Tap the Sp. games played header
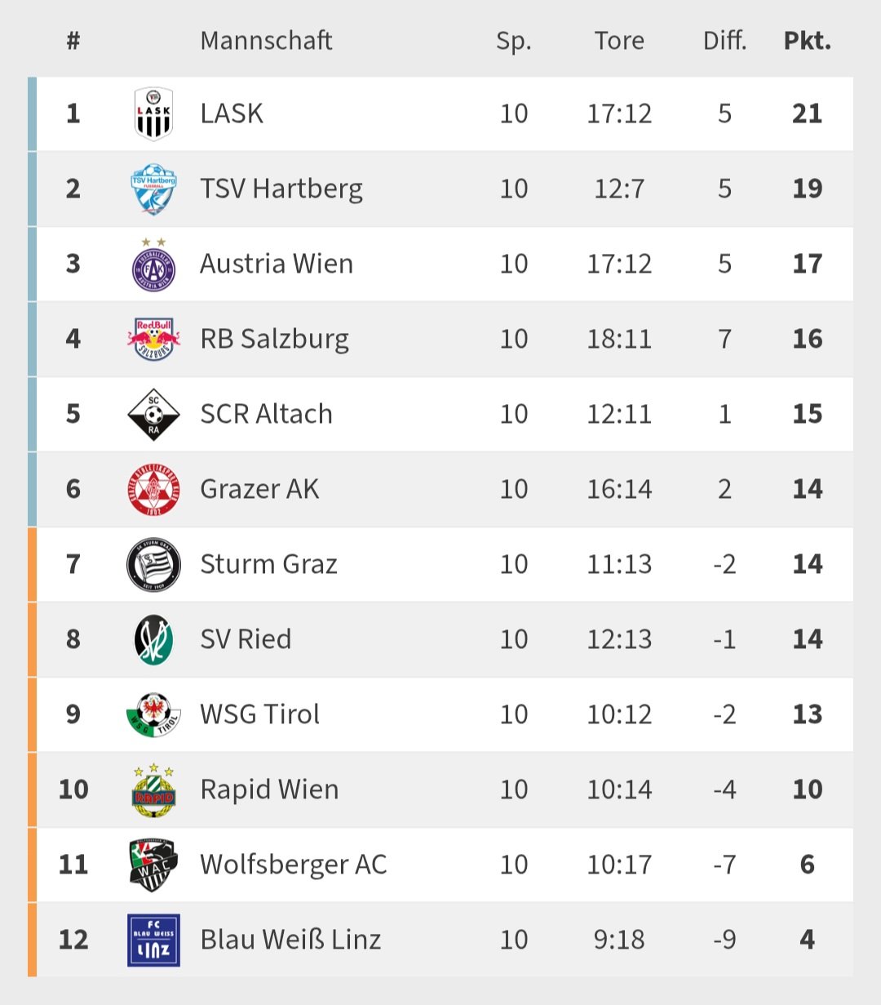The image size is (881, 1005). [x=513, y=41]
